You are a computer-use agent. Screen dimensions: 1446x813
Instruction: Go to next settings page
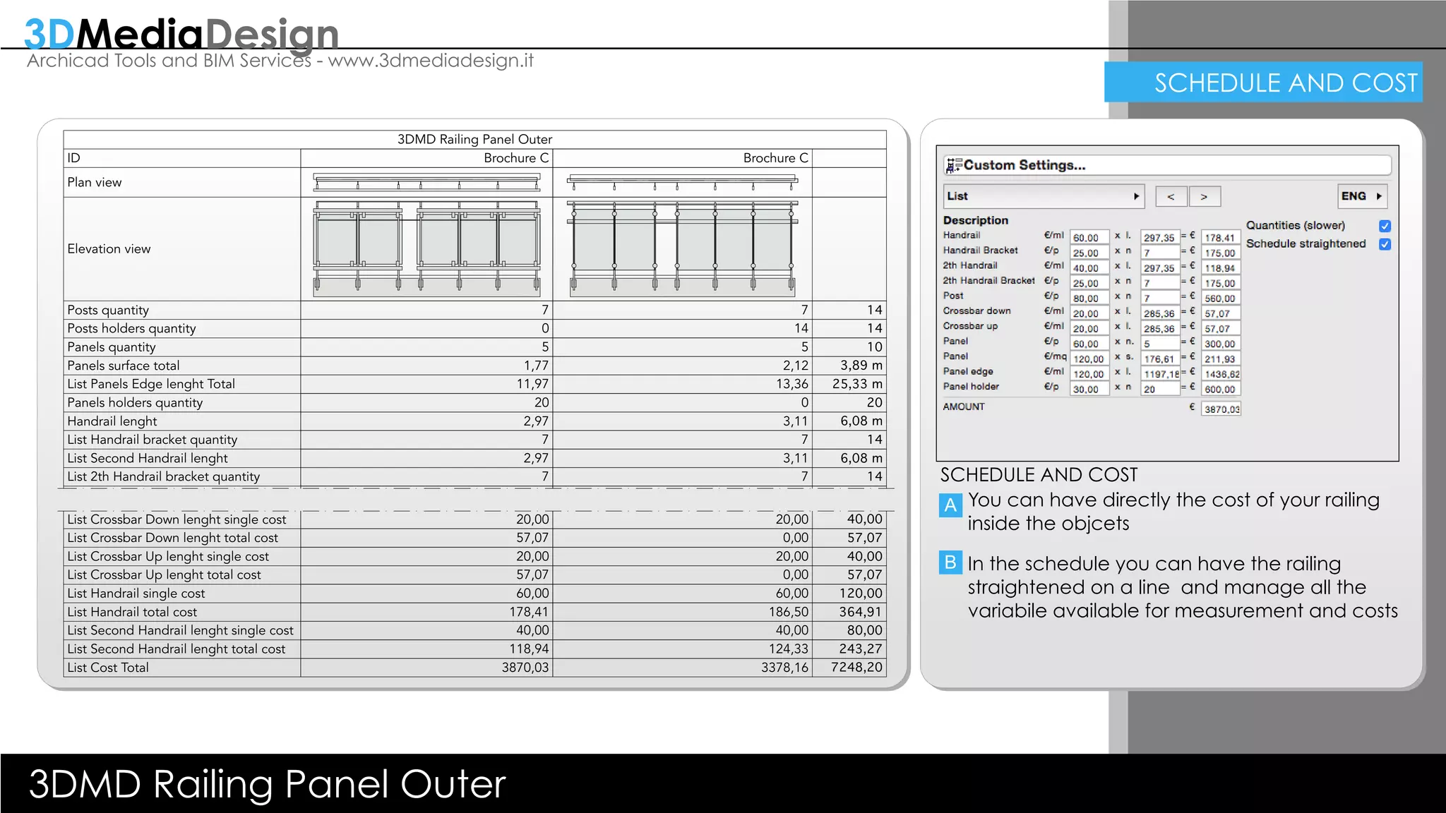point(1204,196)
